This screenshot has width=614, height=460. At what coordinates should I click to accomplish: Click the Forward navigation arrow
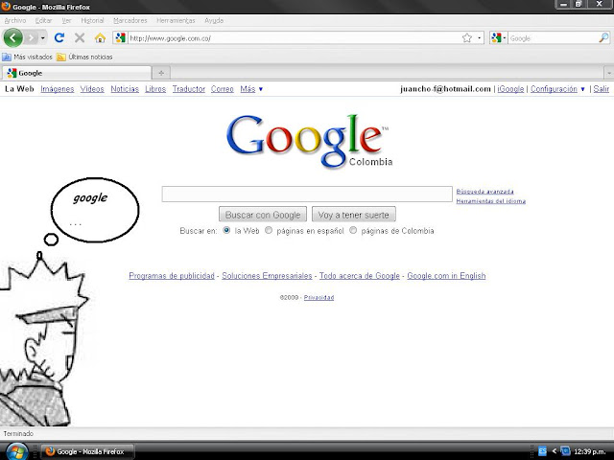(31, 38)
